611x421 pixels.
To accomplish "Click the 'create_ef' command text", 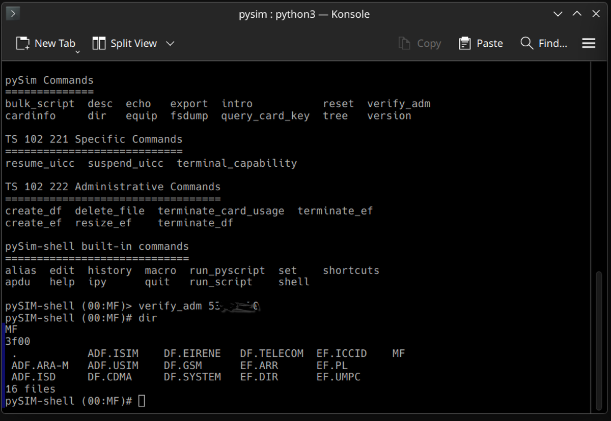I will coord(34,223).
